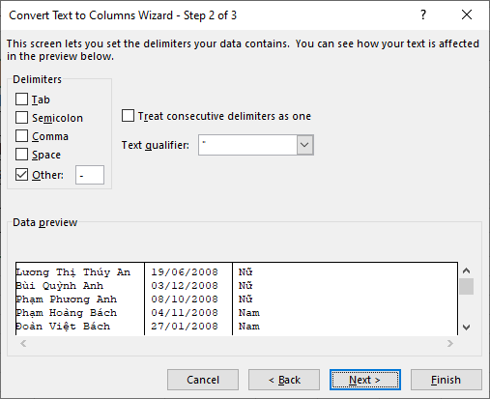
Task: Click the date 19/06/2008 in preview
Action: coord(185,272)
